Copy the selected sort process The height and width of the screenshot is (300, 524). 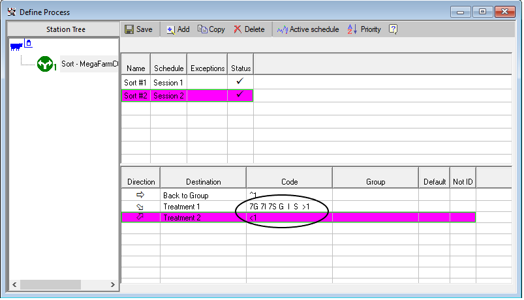[x=211, y=29]
